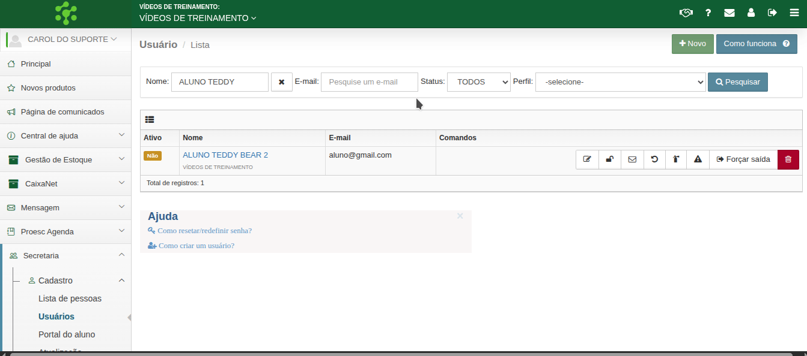Click the unlock padlock icon in Comandos
807x356 pixels.
(609, 159)
